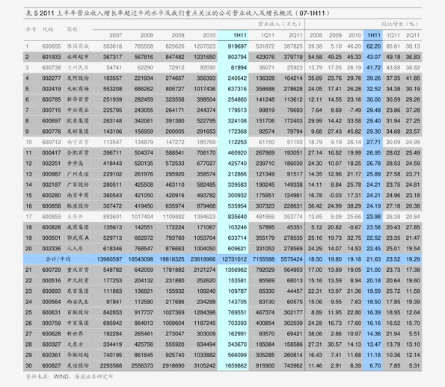Click stock code 600738
Screen dimensions: 445x387
tap(52, 67)
